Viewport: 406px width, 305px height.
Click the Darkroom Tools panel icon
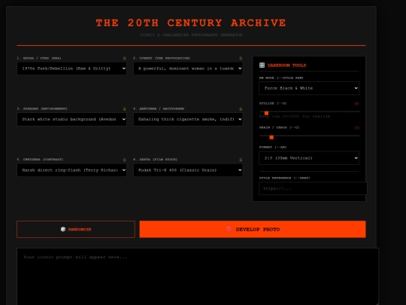tap(262, 65)
